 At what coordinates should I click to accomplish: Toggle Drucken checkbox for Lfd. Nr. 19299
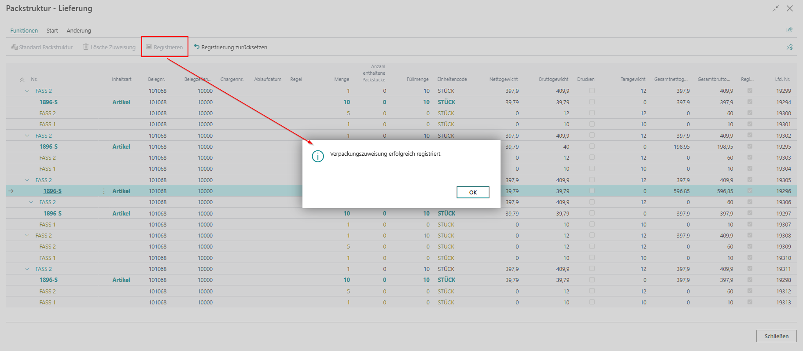point(592,91)
